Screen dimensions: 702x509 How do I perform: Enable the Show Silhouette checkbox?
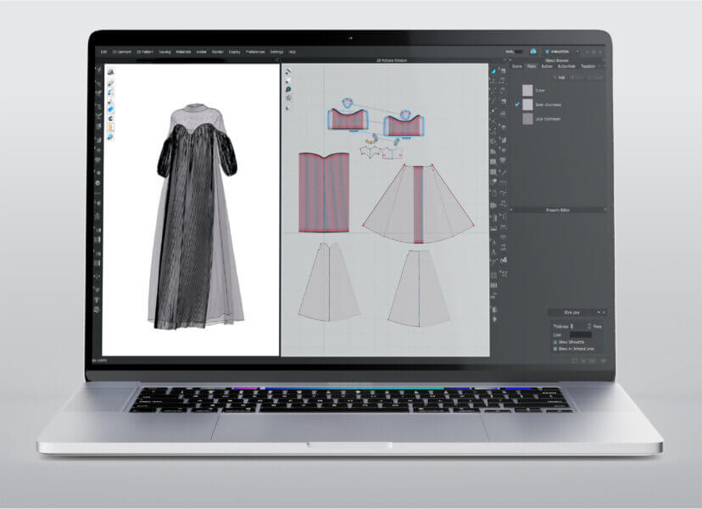556,342
